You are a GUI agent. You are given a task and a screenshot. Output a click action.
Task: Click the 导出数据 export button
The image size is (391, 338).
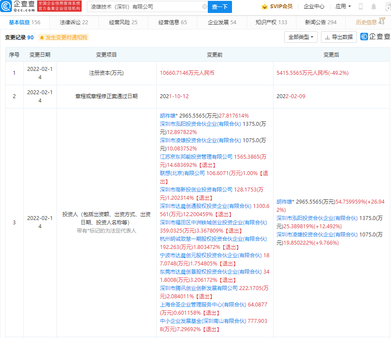point(339,37)
